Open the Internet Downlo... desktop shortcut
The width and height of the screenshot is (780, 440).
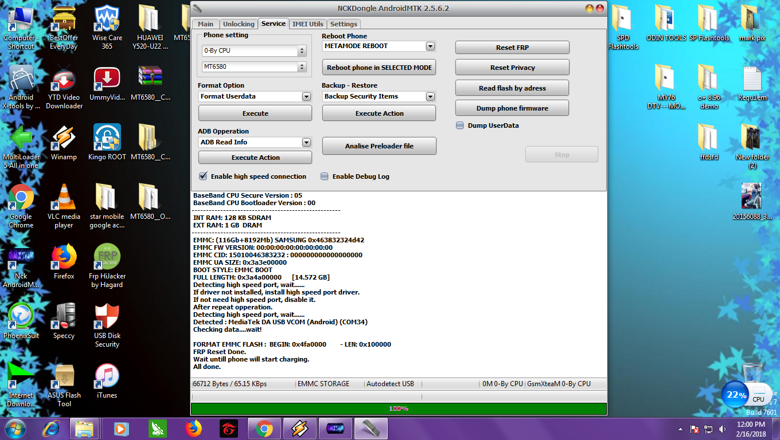pos(21,384)
